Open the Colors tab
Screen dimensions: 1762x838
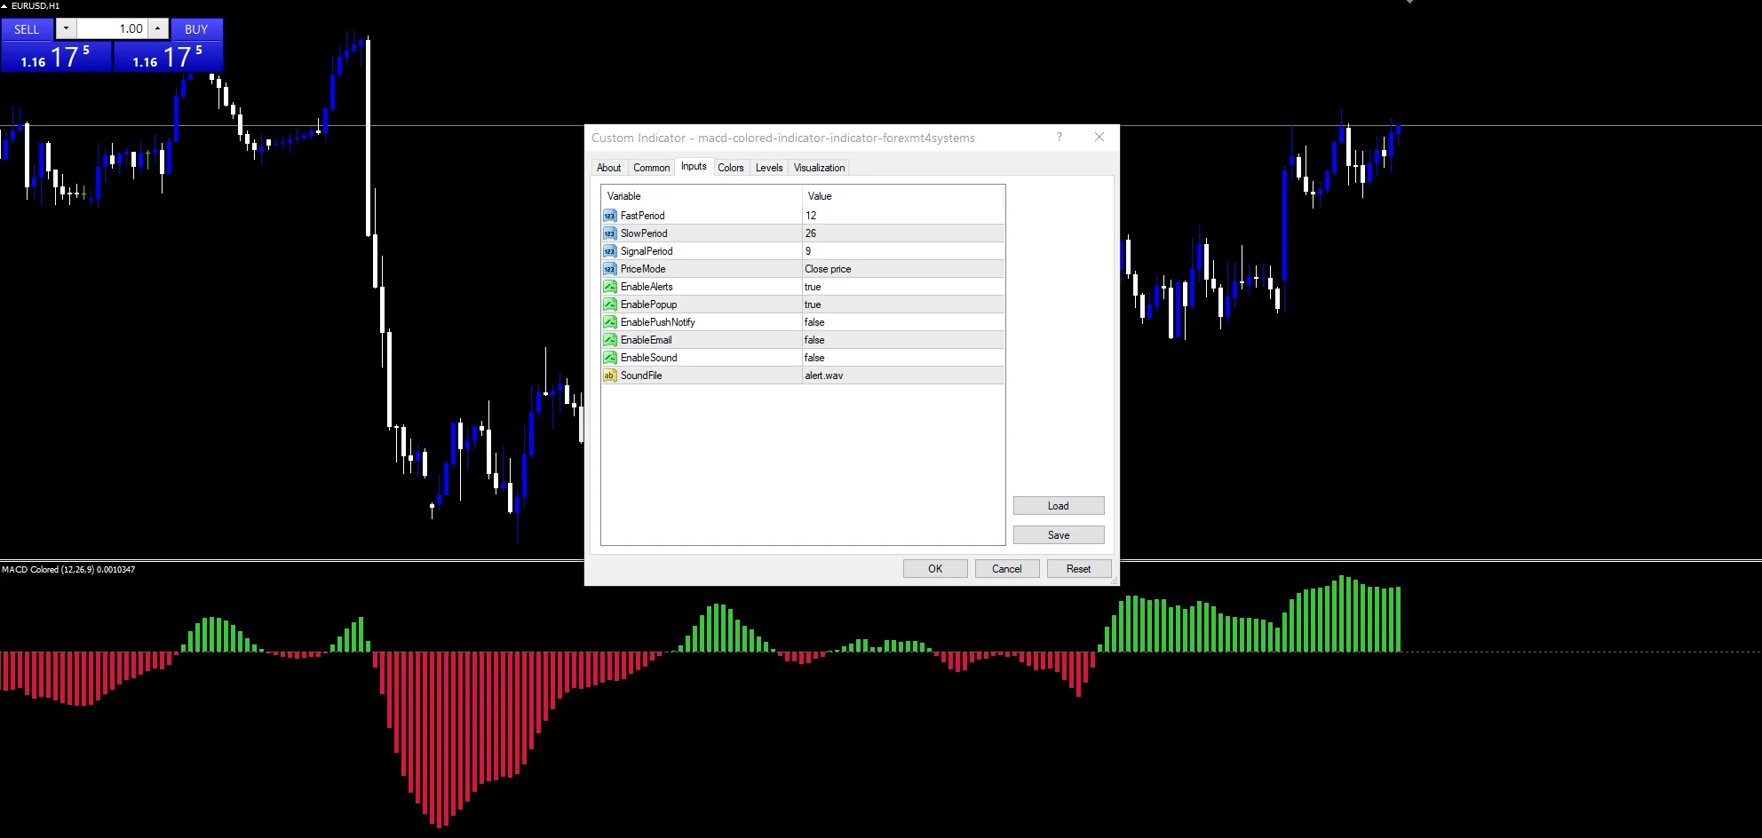point(731,168)
